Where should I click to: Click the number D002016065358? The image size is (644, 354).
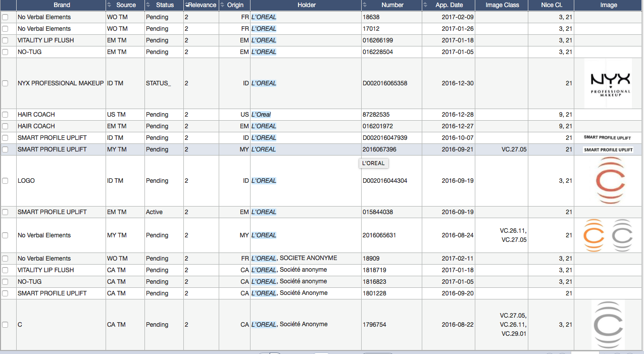(385, 83)
